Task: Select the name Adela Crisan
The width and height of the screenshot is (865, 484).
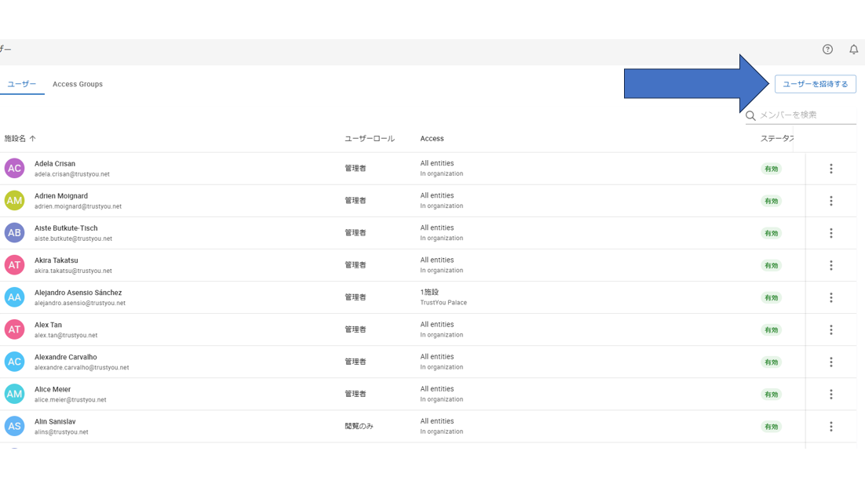Action: (x=55, y=164)
